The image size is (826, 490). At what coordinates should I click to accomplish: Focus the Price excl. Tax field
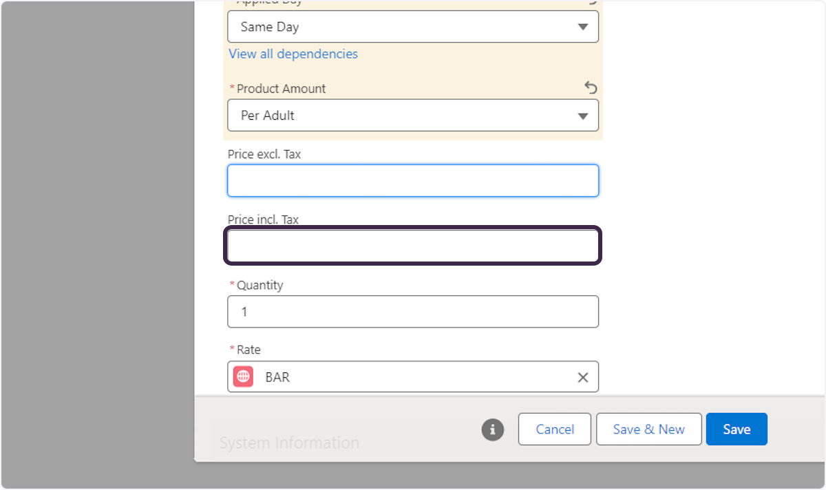[x=413, y=181]
